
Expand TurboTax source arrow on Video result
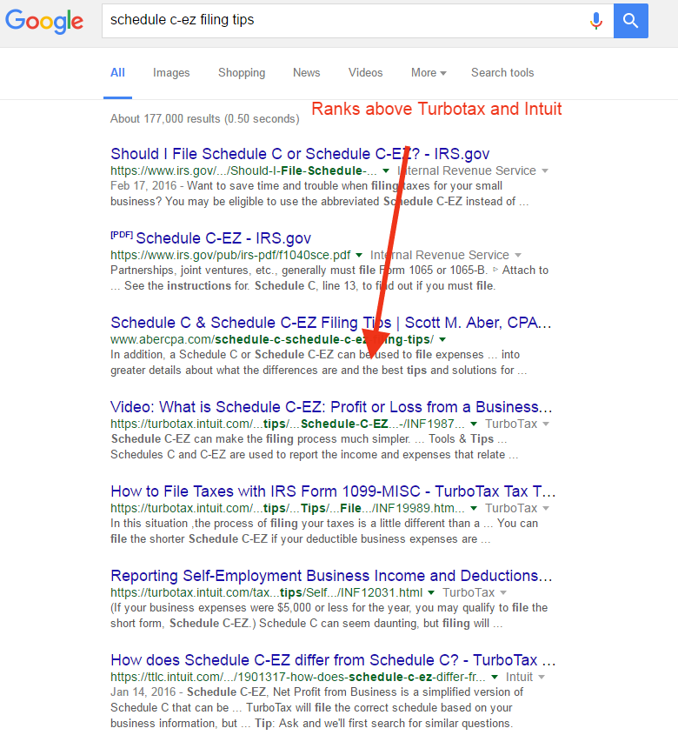[x=546, y=424]
